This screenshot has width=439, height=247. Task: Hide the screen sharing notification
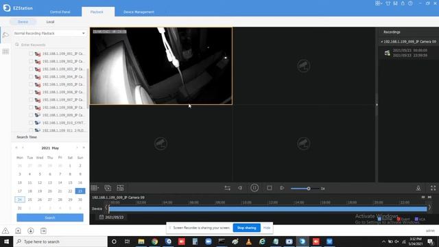(x=267, y=228)
